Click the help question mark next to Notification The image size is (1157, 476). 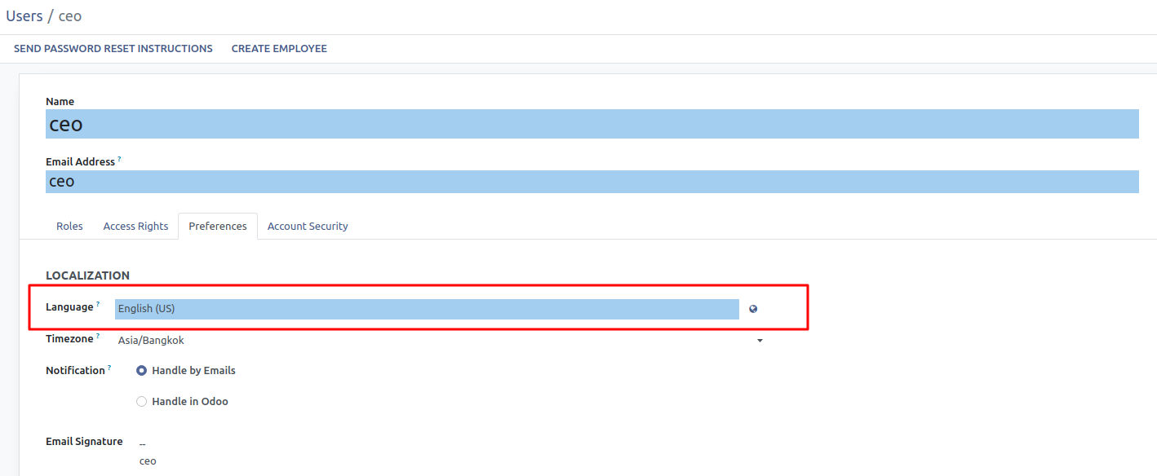109,368
